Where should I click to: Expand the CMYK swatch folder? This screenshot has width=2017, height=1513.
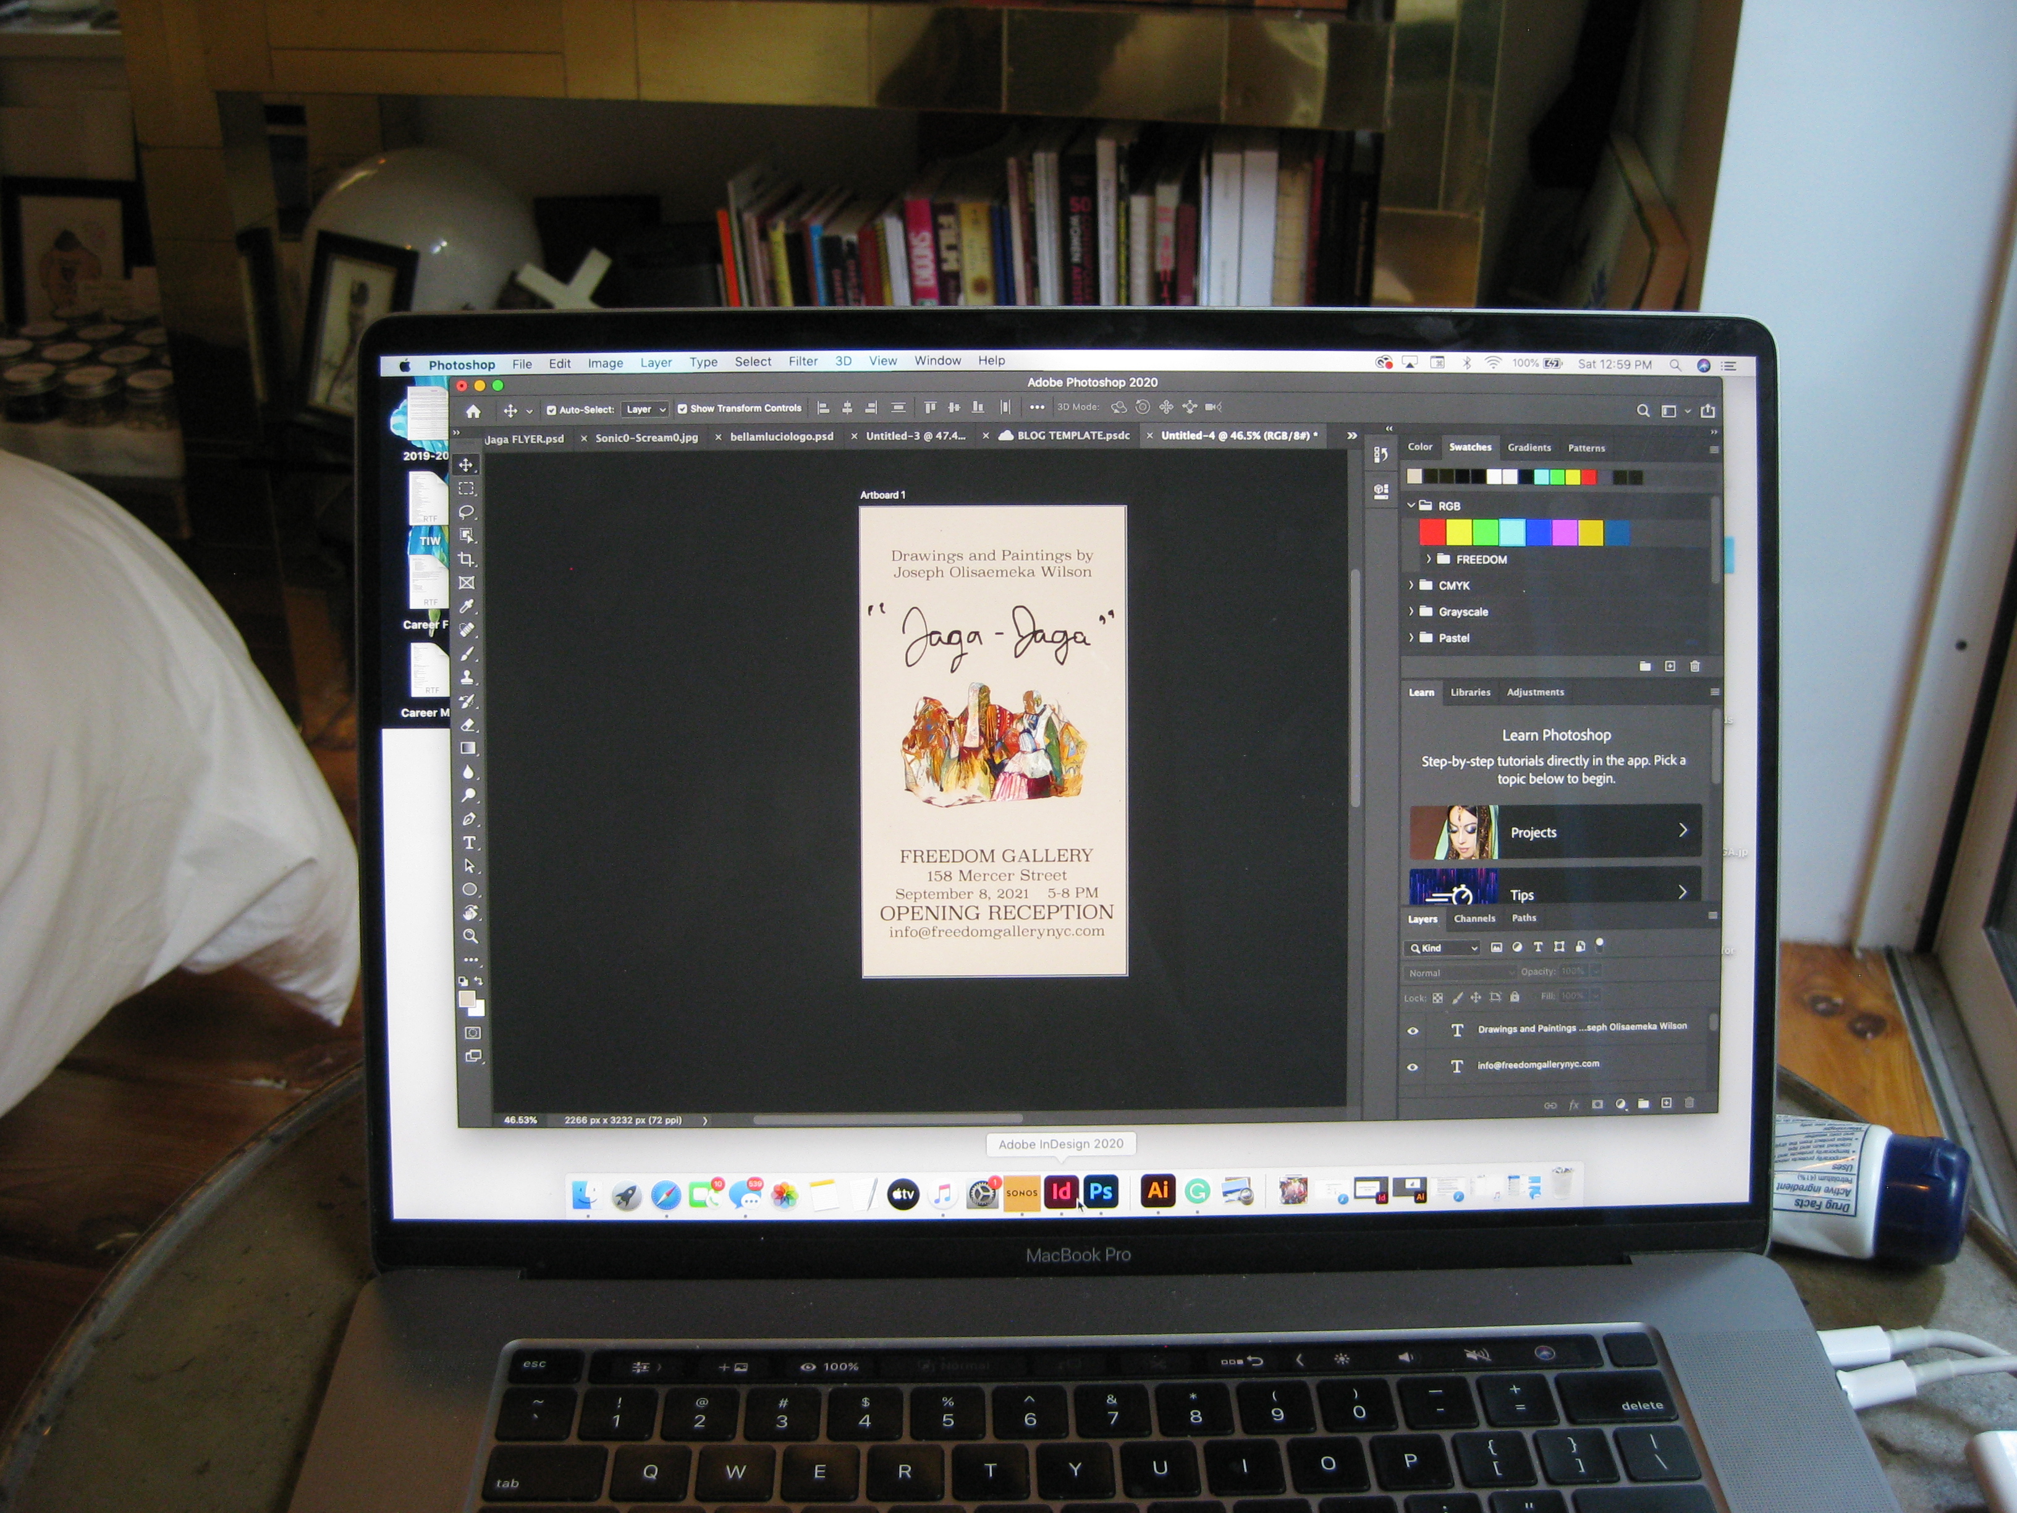[x=1411, y=585]
